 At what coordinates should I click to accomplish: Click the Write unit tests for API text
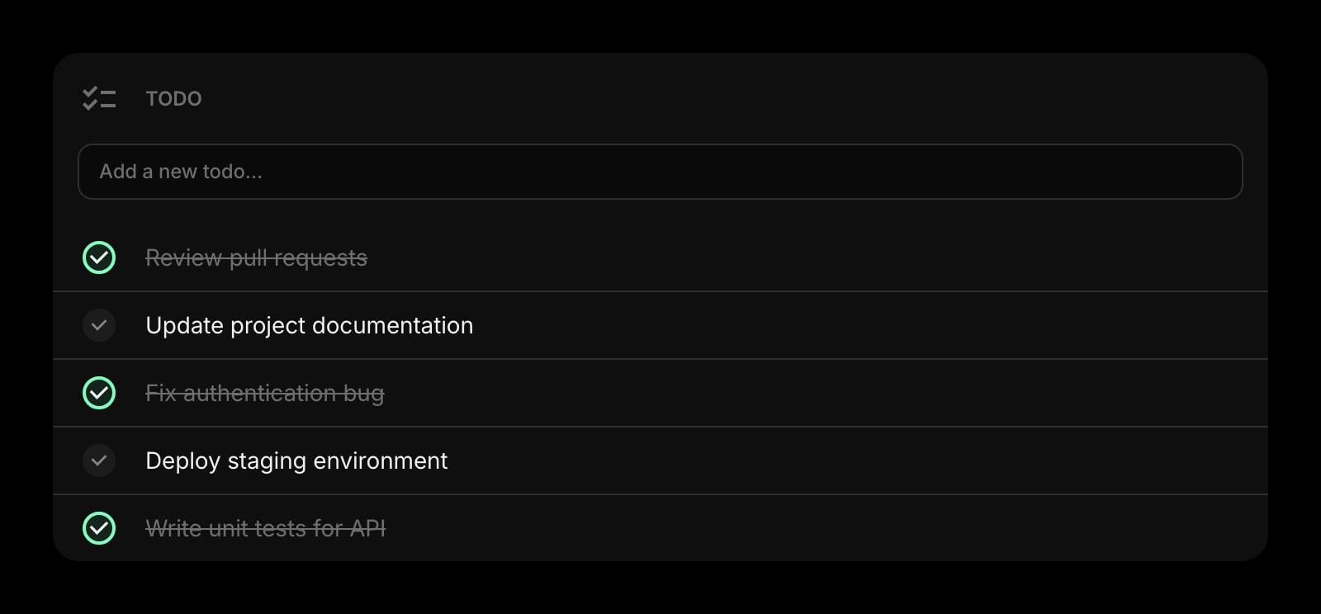[x=265, y=528]
